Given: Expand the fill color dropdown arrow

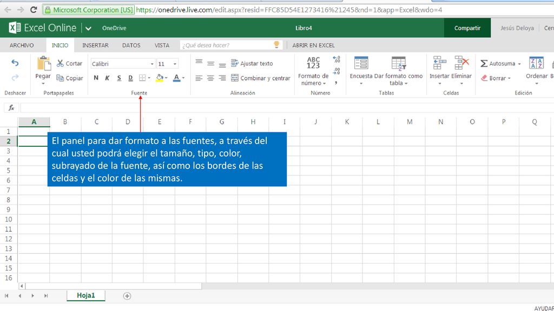Looking at the screenshot, I should (166, 78).
